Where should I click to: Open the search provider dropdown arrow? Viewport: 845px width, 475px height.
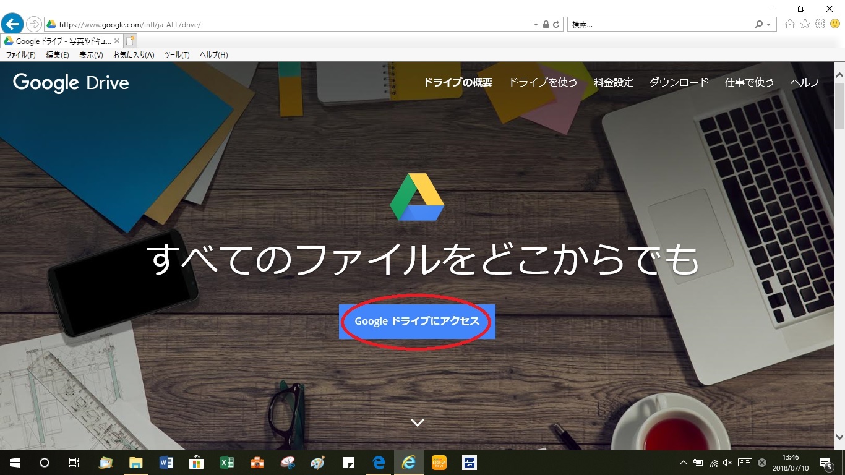[x=768, y=25]
